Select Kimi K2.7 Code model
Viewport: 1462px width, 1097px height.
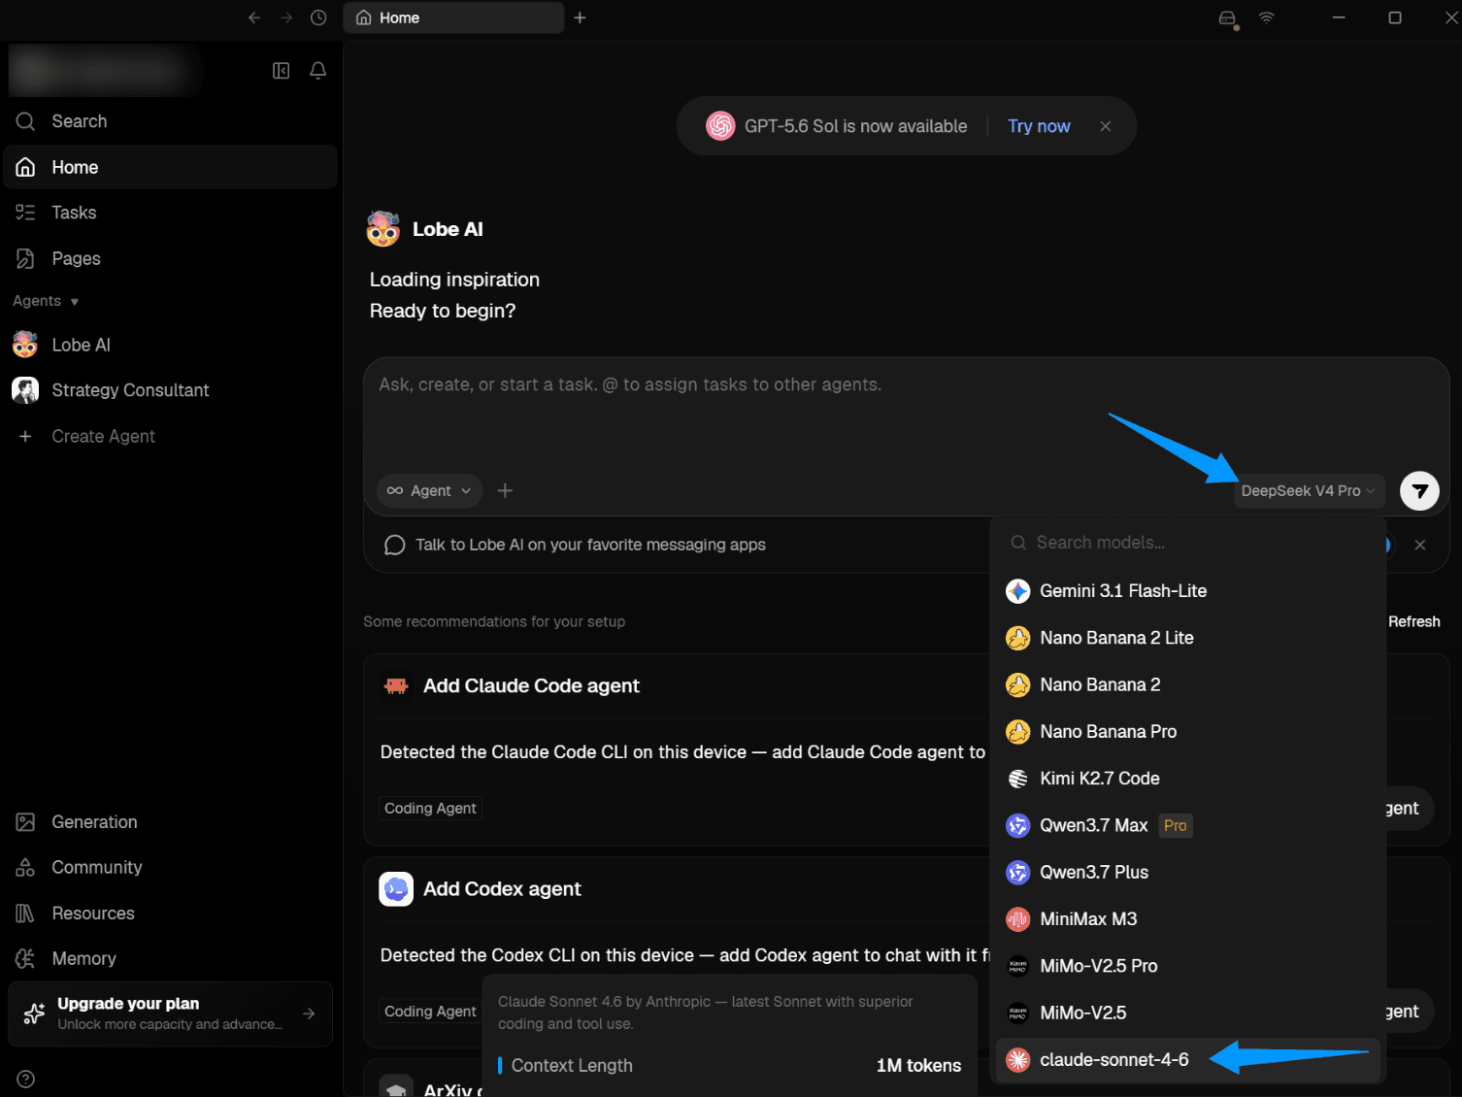pyautogui.click(x=1188, y=779)
